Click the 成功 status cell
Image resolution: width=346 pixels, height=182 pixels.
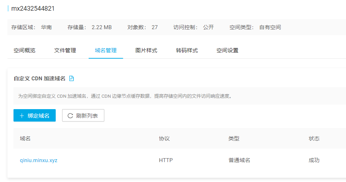click(314, 160)
